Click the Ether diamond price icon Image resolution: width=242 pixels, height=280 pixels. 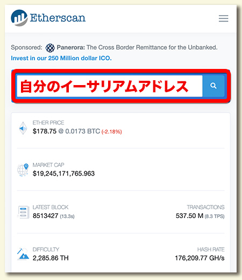tap(23, 128)
